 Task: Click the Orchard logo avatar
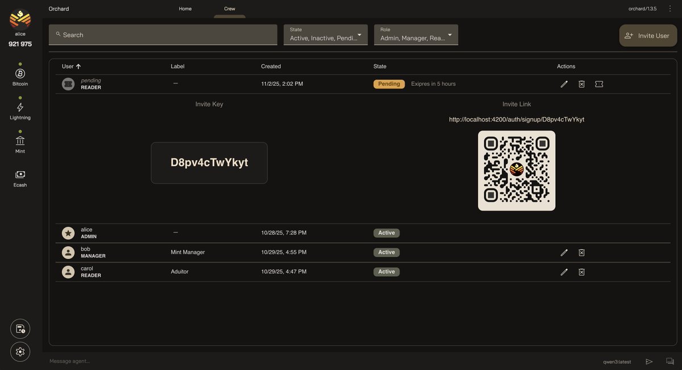pyautogui.click(x=20, y=19)
